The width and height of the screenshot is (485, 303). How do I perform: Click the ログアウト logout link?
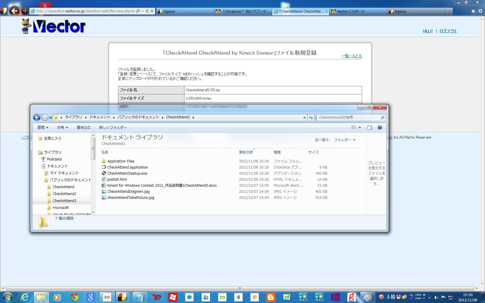pyautogui.click(x=448, y=31)
